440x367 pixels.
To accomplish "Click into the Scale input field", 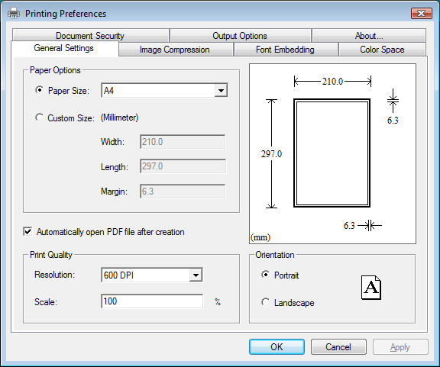I will click(152, 301).
